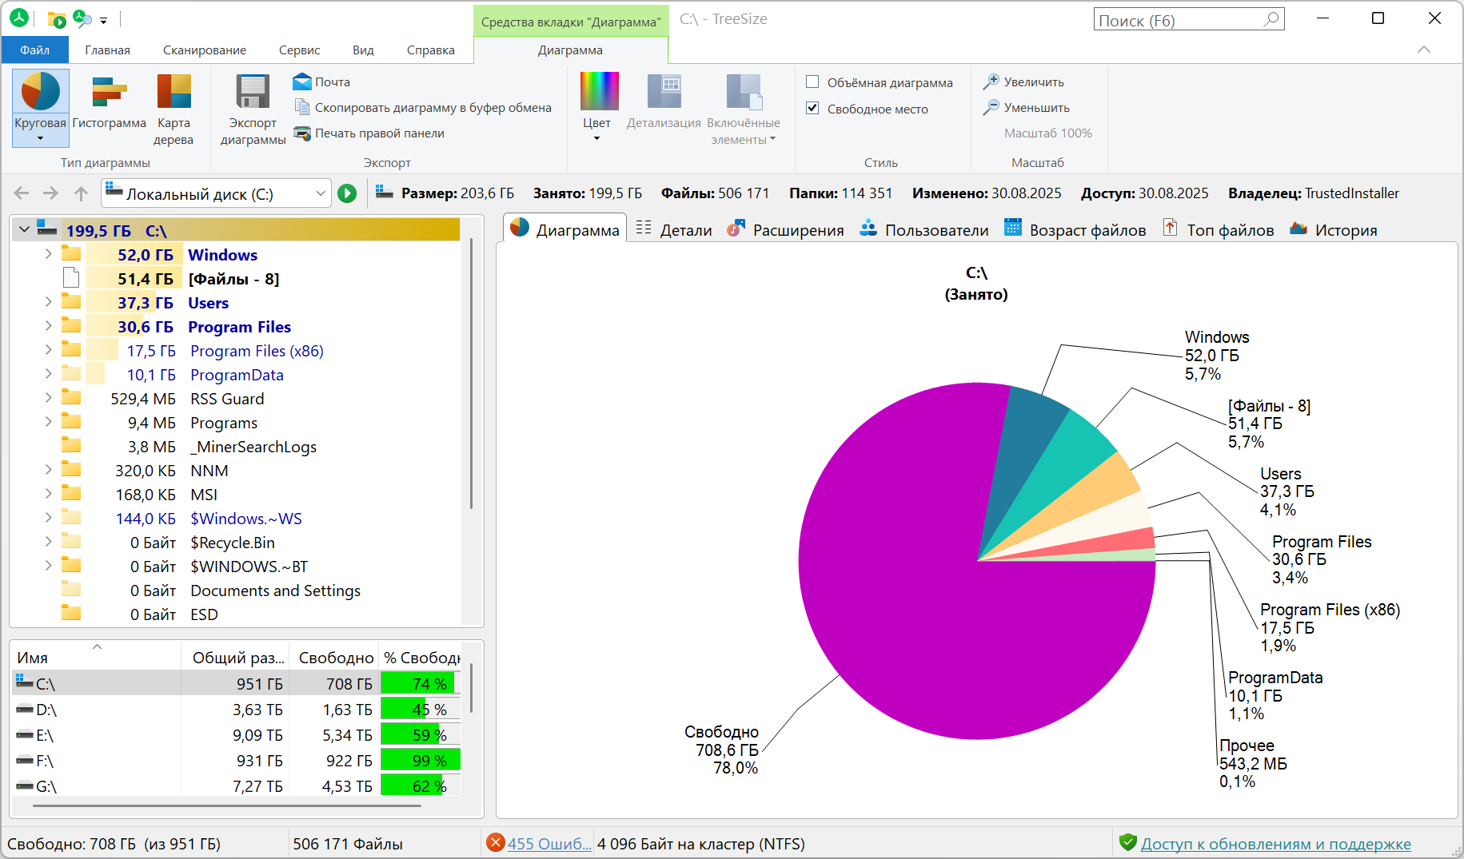The height and width of the screenshot is (859, 1464).
Task: Switch to the Детали tab
Action: point(674,229)
